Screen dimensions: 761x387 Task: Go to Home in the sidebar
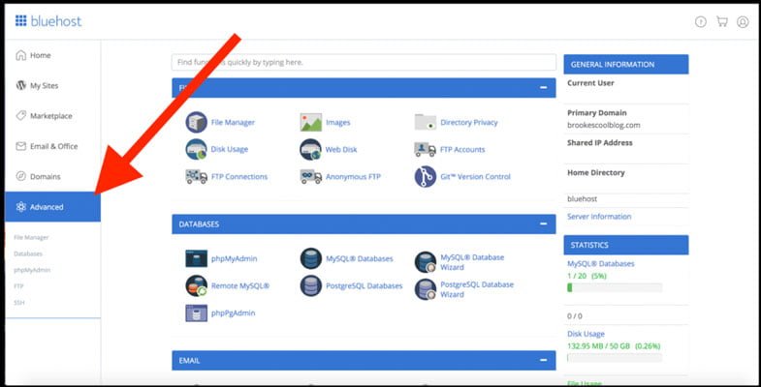[x=52, y=55]
